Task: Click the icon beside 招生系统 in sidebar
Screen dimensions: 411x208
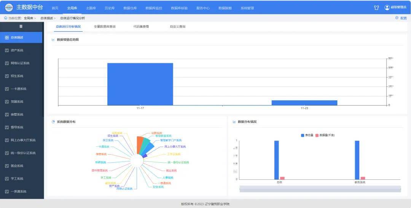Action: [x=7, y=76]
